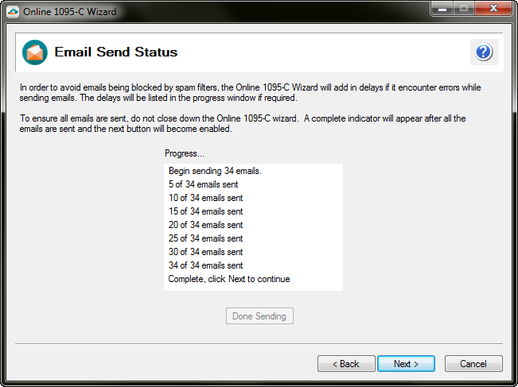Click the wizard app icon in title bar
Screen dimensions: 518x387
pyautogui.click(x=12, y=11)
